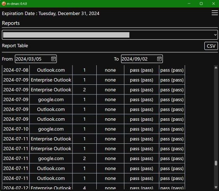This screenshot has height=191, width=219.
Task: Focus the To date field 2024/09/02
Action: (x=142, y=59)
